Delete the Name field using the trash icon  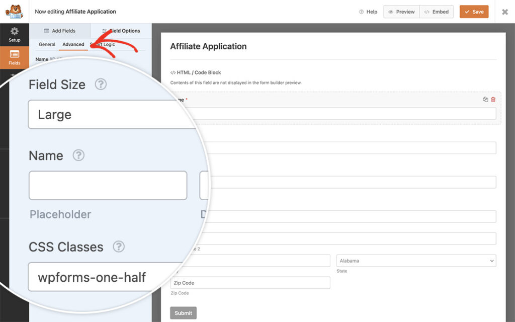(x=492, y=99)
